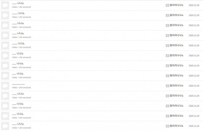This screenshot has height=131, width=203.
Task: Open Video > JAV censored category under the last post
Action: coord(21,128)
